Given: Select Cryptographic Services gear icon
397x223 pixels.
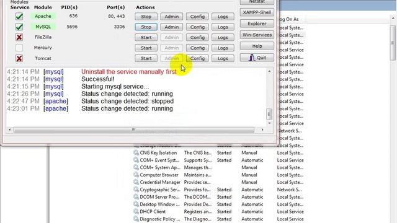Looking at the screenshot, I should tap(136, 190).
